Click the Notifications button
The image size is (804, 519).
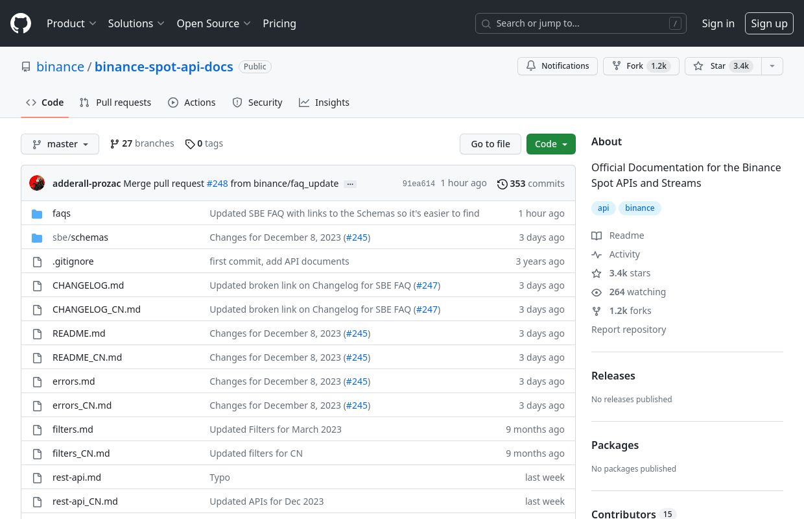(558, 66)
